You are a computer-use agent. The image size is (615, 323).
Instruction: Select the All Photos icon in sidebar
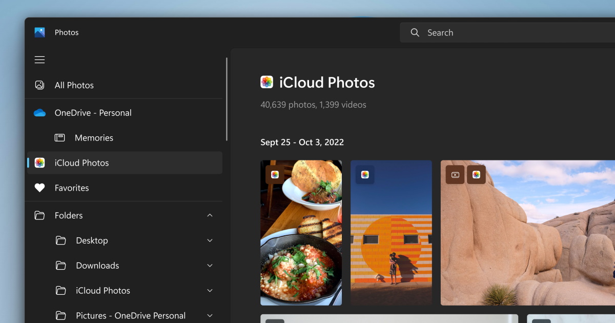(x=39, y=85)
